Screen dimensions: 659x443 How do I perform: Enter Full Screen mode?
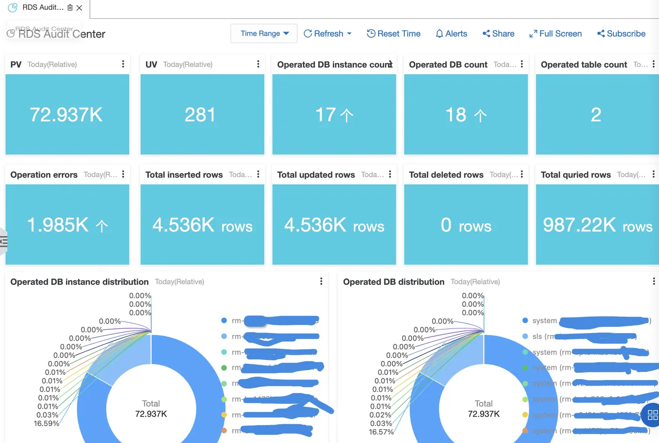click(x=555, y=33)
